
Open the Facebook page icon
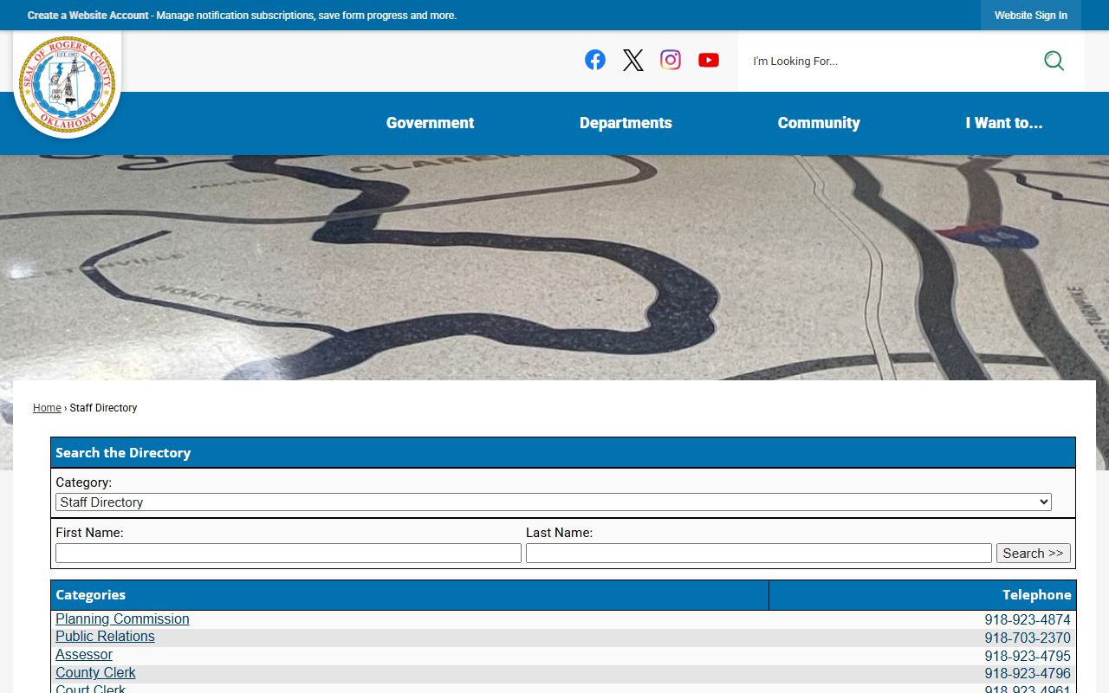click(x=595, y=60)
